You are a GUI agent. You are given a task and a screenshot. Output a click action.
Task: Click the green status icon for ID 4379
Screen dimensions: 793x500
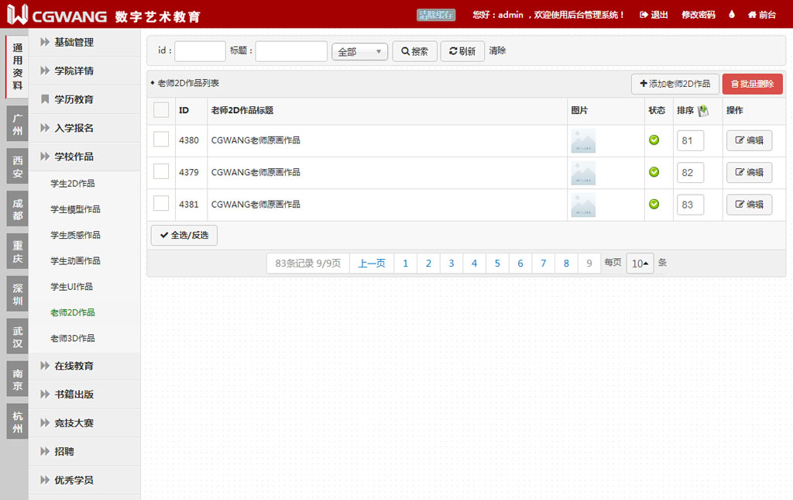(654, 172)
